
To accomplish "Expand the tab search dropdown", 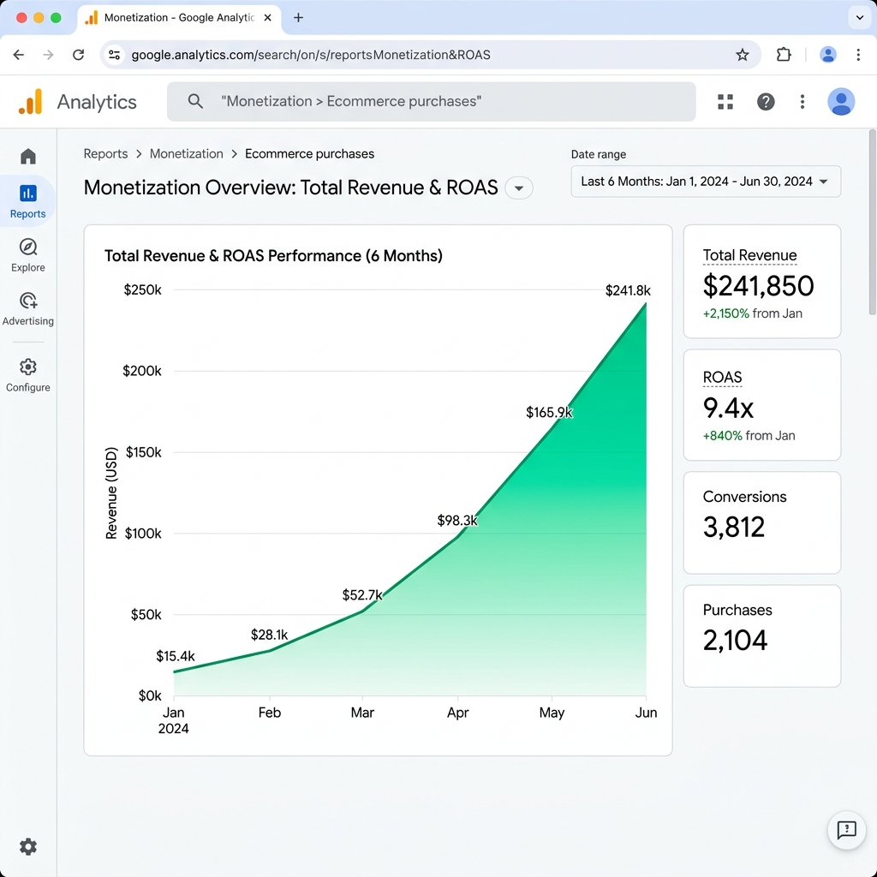I will coord(860,18).
